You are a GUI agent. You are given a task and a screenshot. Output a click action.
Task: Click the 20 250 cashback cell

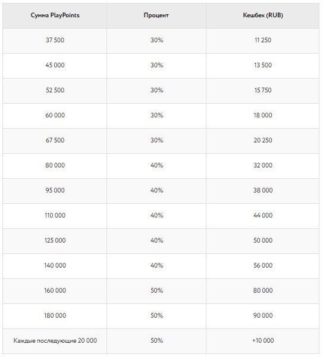point(263,141)
